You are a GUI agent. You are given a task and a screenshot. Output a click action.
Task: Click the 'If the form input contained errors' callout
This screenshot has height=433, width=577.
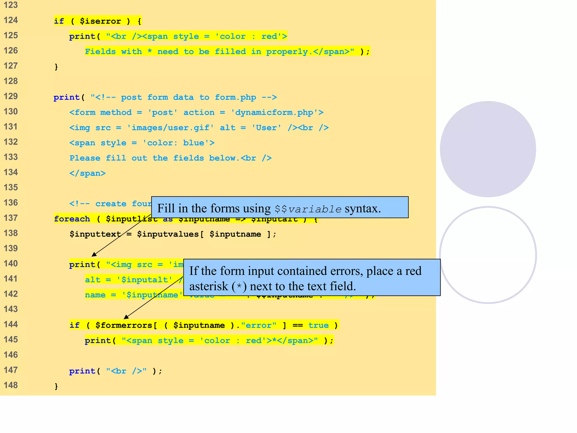[312, 278]
